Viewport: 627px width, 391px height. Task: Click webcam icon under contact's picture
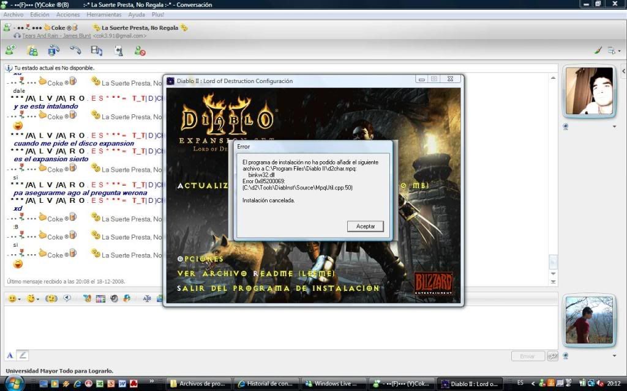click(565, 127)
